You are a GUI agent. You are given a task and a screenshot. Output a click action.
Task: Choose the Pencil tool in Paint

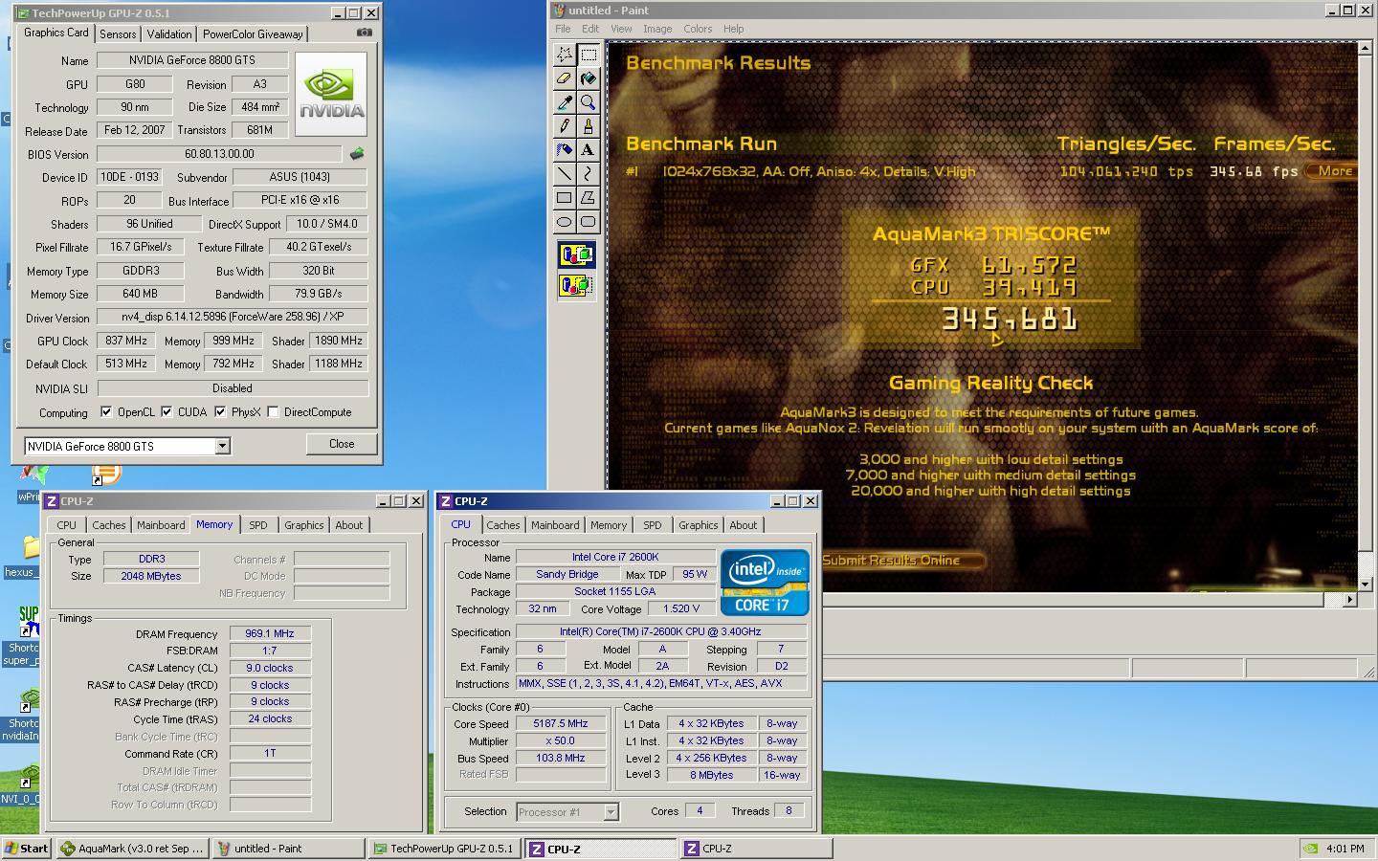click(x=565, y=126)
